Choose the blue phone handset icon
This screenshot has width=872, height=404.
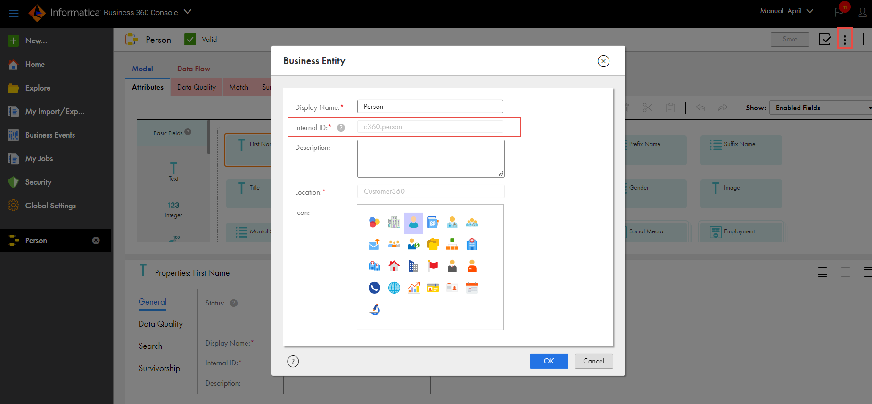point(374,288)
